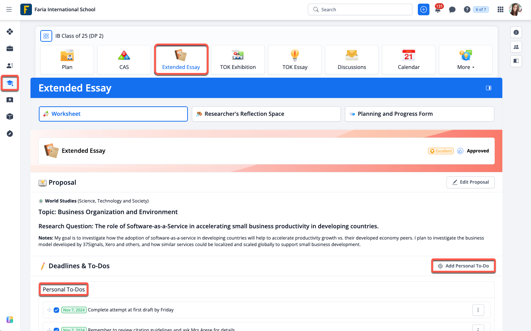Open the members icon in right sidebar
Image resolution: width=531 pixels, height=331 pixels.
516,47
